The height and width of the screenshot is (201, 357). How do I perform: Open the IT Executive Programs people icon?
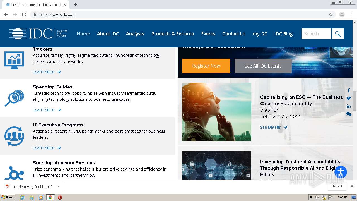[14, 136]
